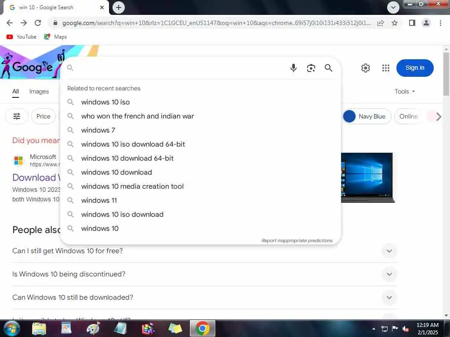Open the Download Windows result title

click(x=36, y=178)
